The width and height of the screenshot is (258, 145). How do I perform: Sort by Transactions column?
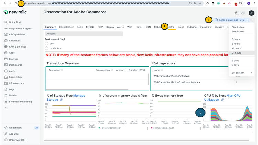tap(104, 70)
